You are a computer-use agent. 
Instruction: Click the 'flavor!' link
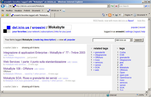pyautogui.click(x=131, y=21)
